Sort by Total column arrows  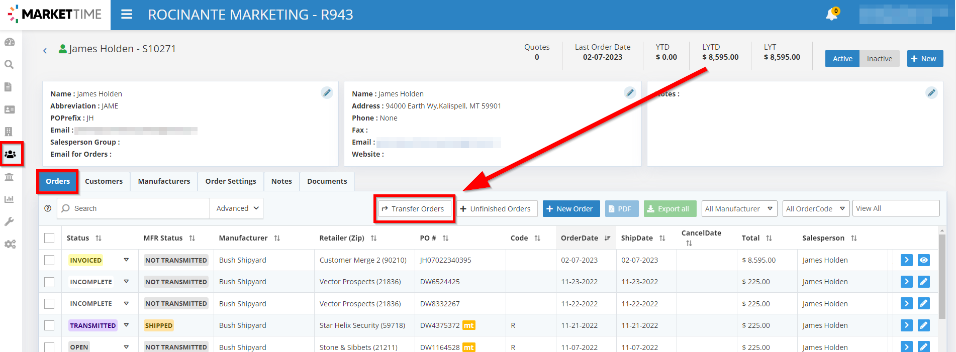pyautogui.click(x=769, y=238)
